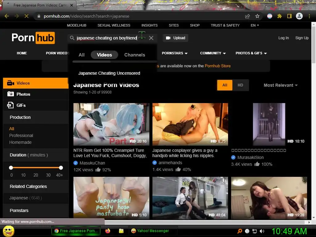Open the share page icon in the address bar

pos(247,16)
